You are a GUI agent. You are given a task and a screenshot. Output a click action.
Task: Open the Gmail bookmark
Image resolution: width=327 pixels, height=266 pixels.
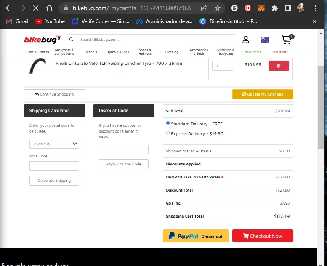tap(17, 21)
